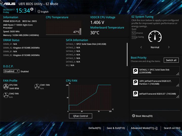Click M.2: N/A row
182x136 pixels.
tap(70, 65)
